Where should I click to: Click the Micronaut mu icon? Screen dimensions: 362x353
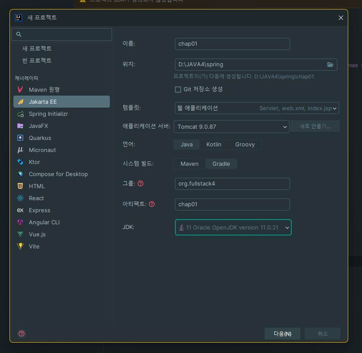pos(20,150)
